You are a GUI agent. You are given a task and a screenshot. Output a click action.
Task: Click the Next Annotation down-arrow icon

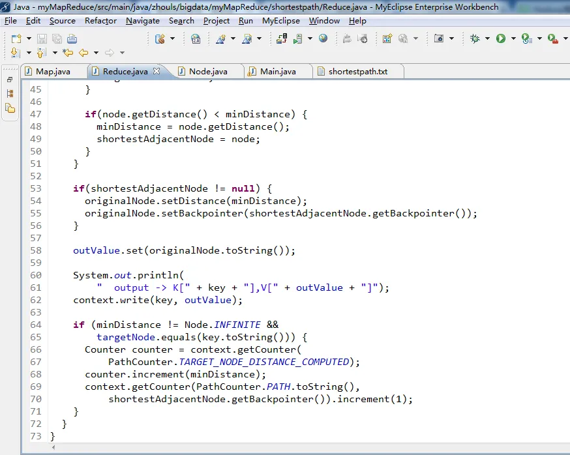pos(15,53)
